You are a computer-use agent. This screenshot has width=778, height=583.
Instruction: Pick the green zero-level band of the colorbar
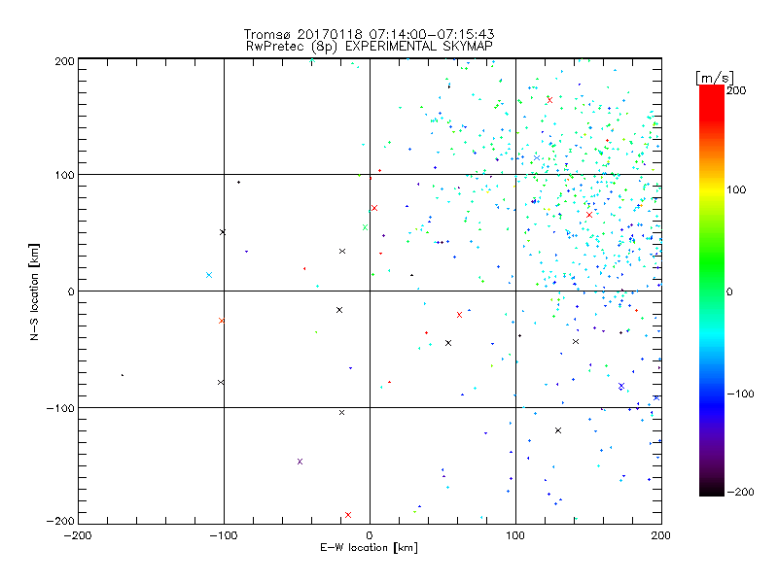[x=712, y=291]
